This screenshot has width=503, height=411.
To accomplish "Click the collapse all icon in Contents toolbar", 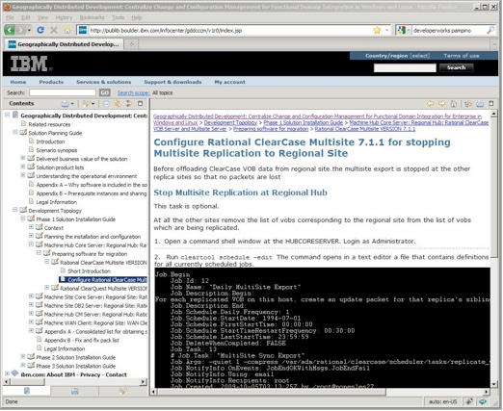I will click(106, 104).
